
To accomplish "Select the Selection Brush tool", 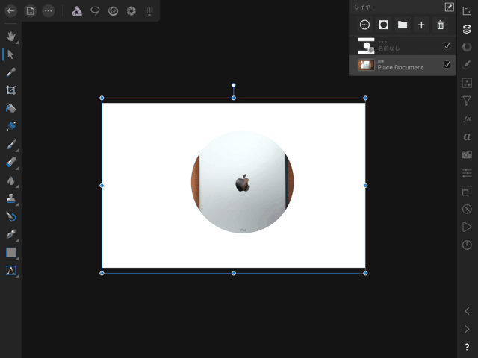I will click(11, 126).
